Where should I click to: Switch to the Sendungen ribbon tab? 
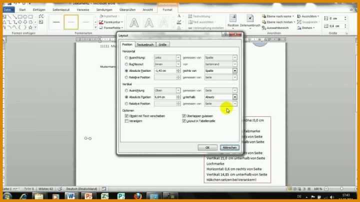tap(104, 10)
